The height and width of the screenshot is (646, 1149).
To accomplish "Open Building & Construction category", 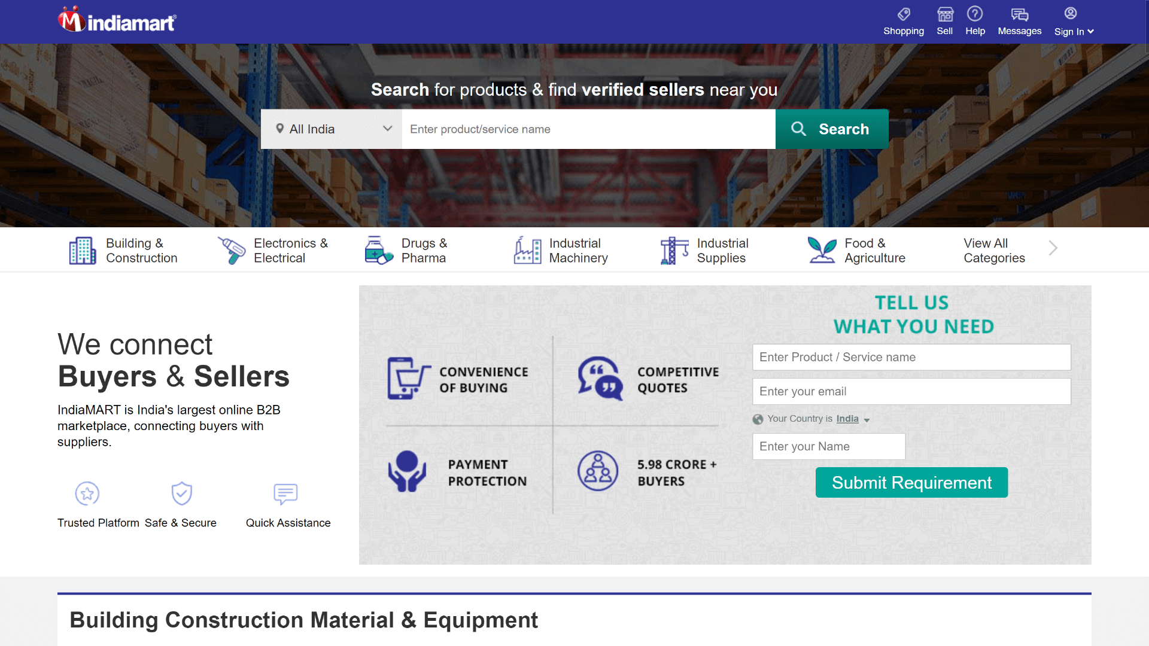I will tap(124, 250).
